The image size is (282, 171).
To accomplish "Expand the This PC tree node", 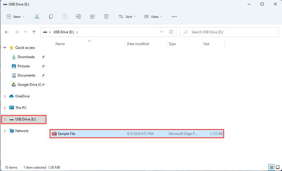I will (x=5, y=108).
